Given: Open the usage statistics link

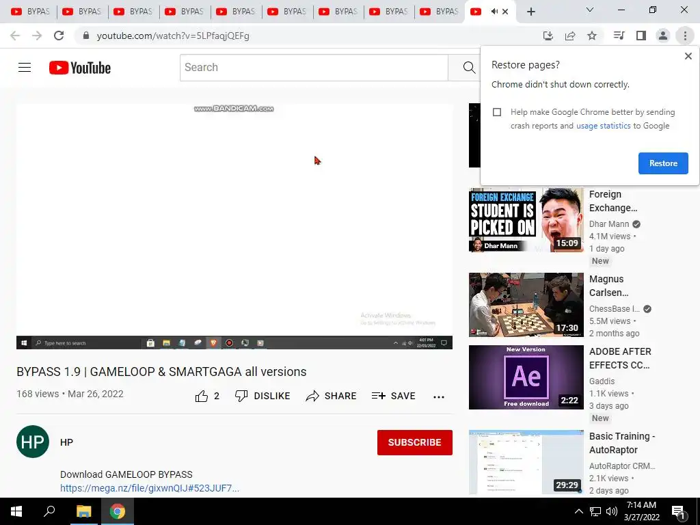Looking at the screenshot, I should click(x=603, y=126).
